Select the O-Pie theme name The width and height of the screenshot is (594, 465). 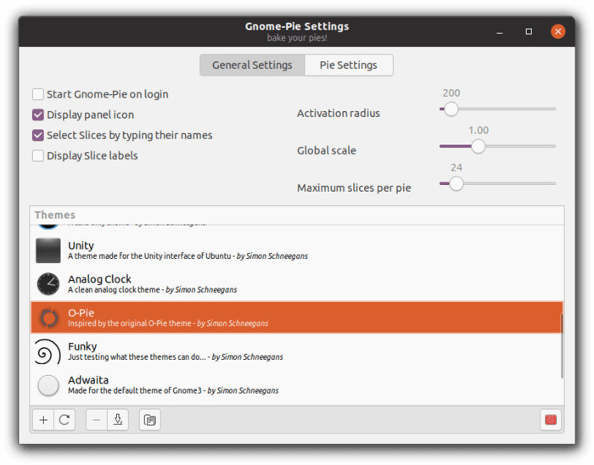(81, 313)
